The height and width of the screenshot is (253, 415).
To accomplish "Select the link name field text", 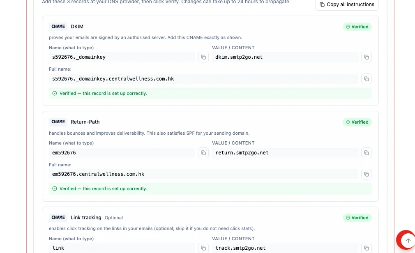I will [x=58, y=248].
